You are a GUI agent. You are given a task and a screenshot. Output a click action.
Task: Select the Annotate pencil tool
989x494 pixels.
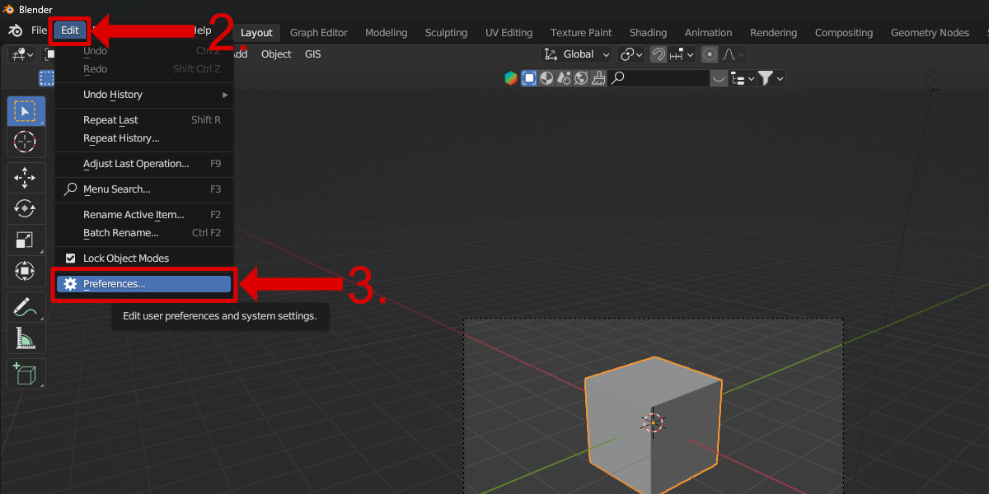(26, 306)
